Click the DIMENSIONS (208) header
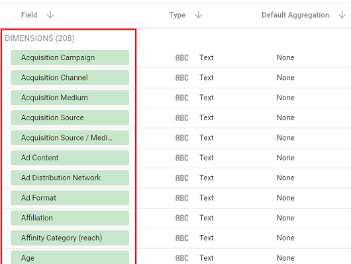 point(40,38)
